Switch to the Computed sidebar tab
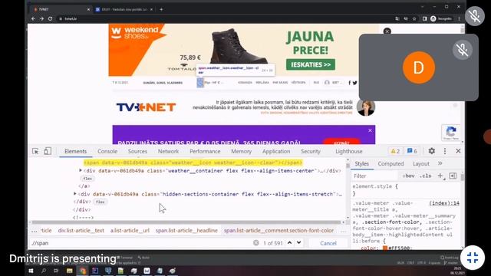Image resolution: width=491 pixels, height=276 pixels. pos(390,163)
